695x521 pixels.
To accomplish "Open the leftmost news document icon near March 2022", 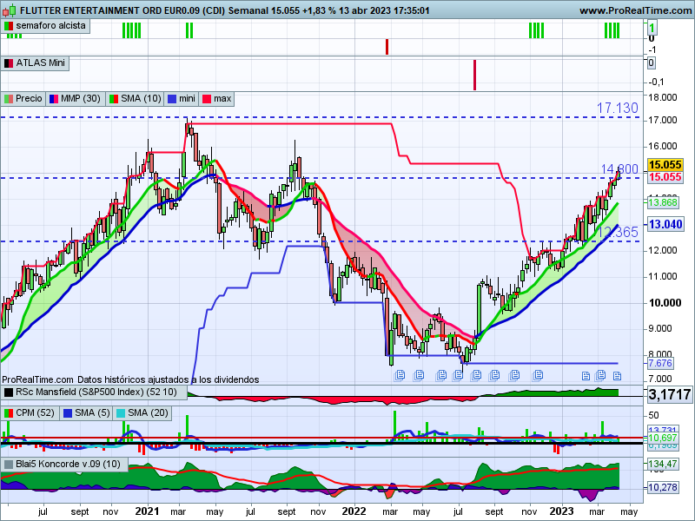I will [400, 376].
